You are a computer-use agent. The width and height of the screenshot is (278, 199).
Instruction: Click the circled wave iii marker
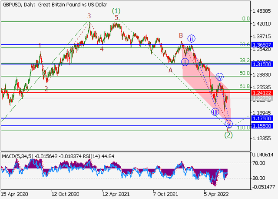pos(215,111)
